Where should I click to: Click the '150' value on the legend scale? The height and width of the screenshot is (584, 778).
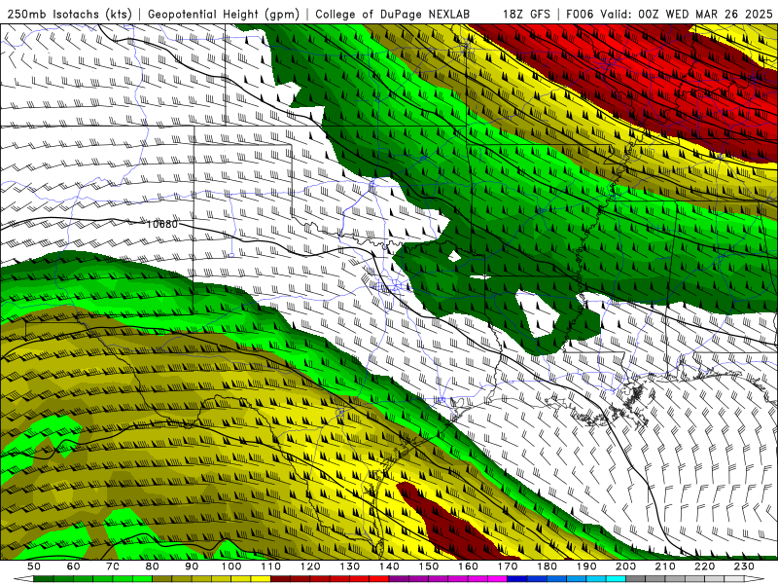click(429, 566)
